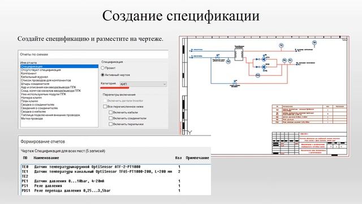Image resolution: width=362 pixels, height=204 pixels.
Task: Click the red specification table on drawing
Action: point(309,114)
